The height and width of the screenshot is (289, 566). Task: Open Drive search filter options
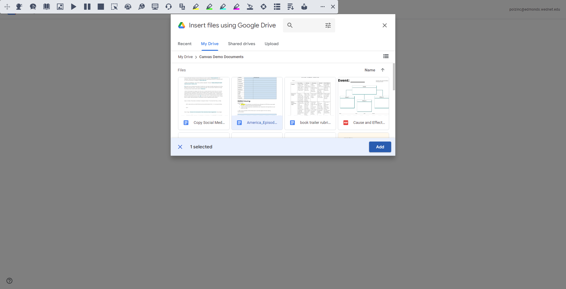pyautogui.click(x=328, y=25)
